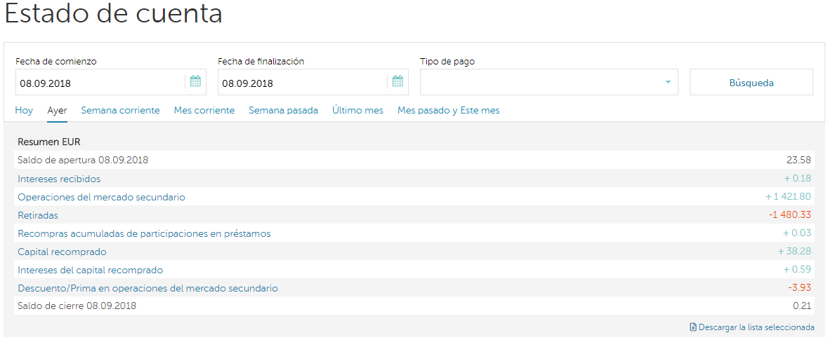Viewport: 828px width, 342px height.
Task: Choose the Semana corriente date range
Action: 120,111
